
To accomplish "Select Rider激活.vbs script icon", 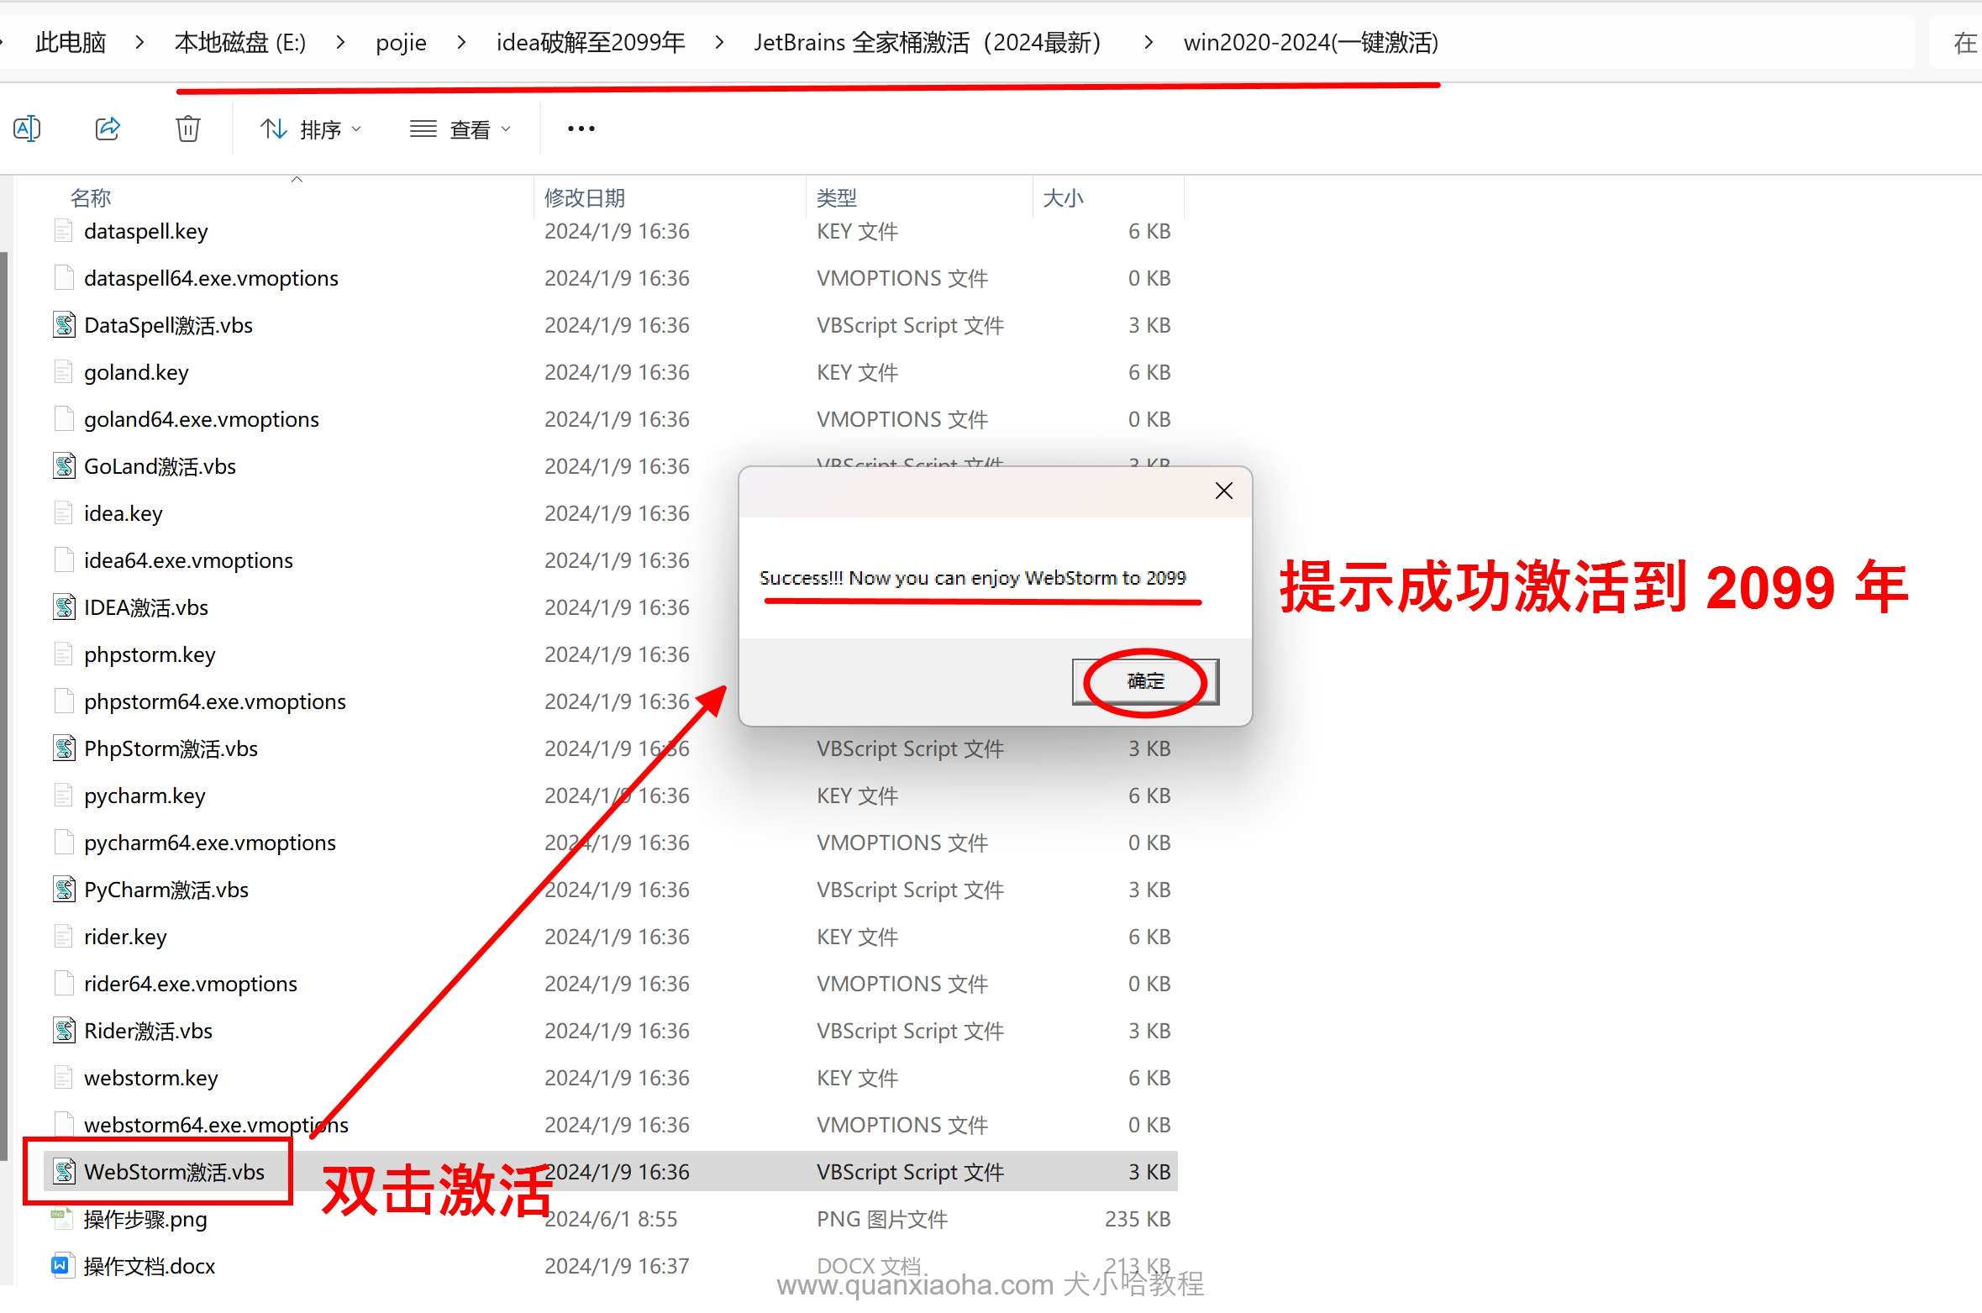I will (x=64, y=1030).
